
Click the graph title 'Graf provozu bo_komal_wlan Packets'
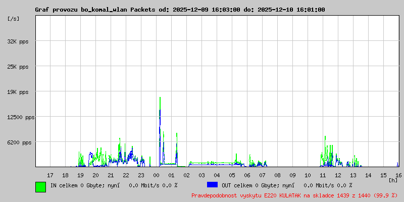click(95, 10)
